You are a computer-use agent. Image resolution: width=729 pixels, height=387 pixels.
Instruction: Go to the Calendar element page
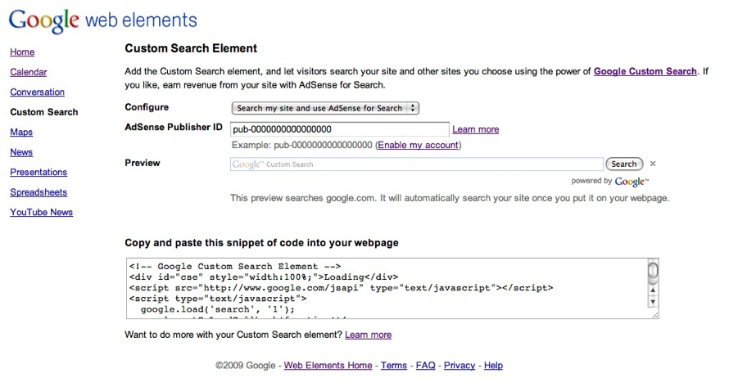click(x=29, y=72)
